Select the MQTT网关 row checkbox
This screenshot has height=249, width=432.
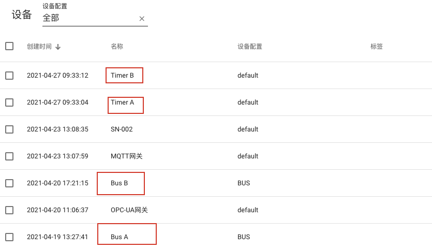[x=9, y=156]
